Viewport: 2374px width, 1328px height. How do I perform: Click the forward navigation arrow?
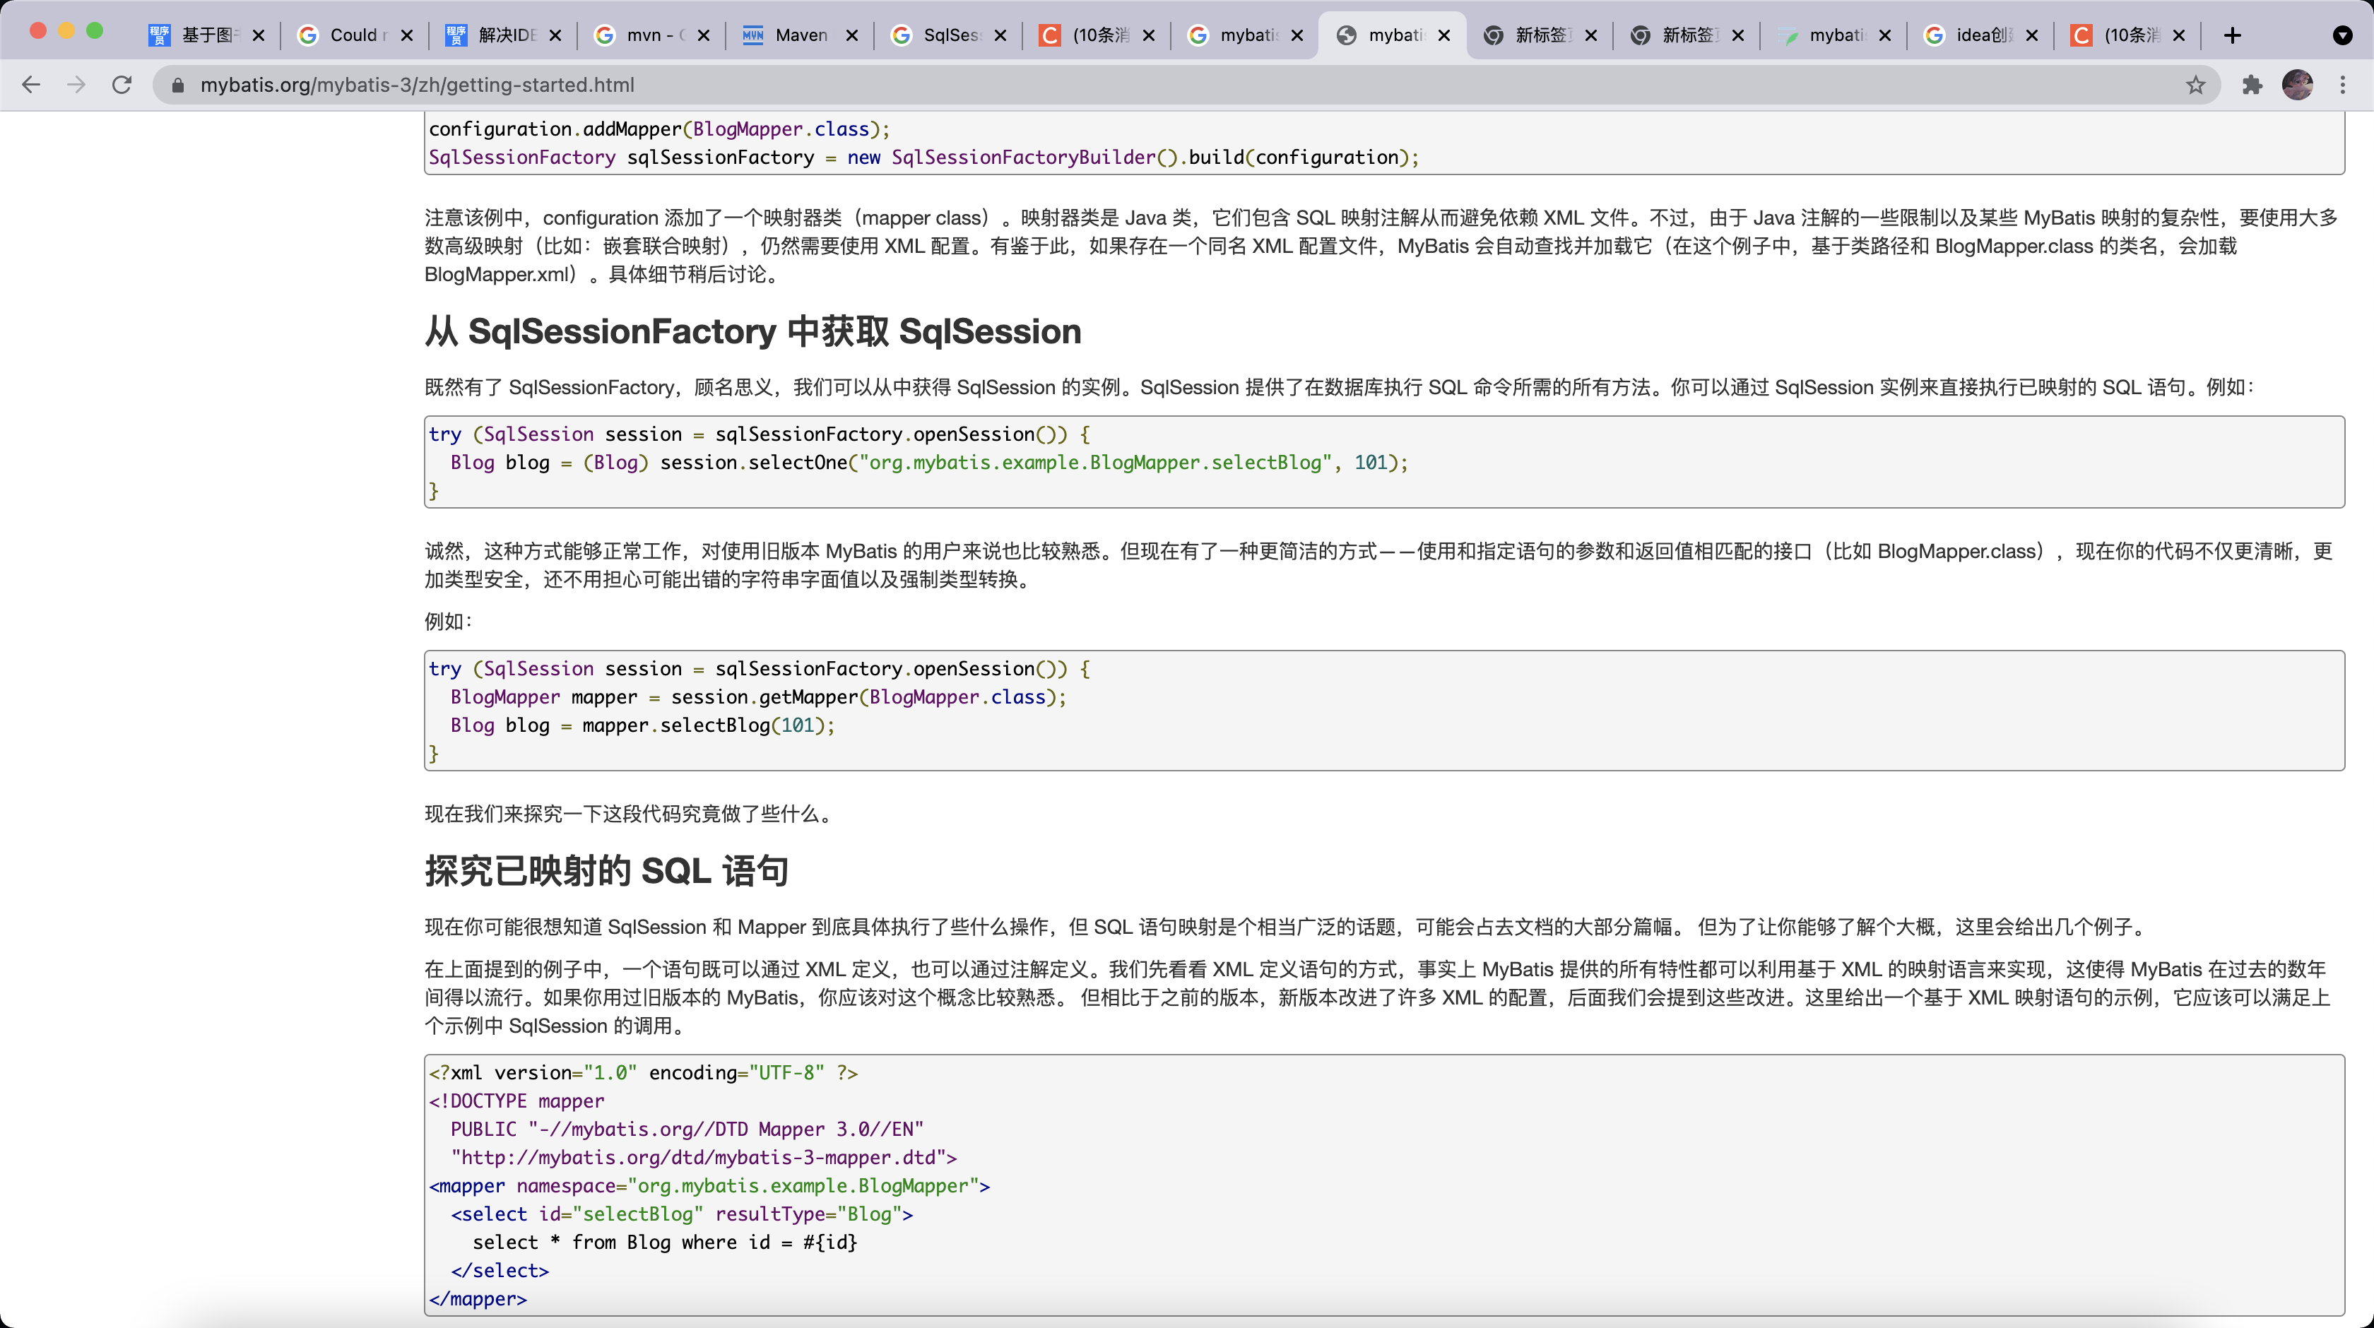(76, 85)
